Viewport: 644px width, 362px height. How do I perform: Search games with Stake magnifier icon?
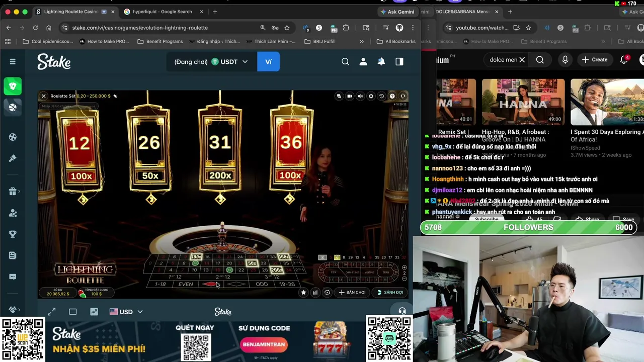click(x=345, y=61)
